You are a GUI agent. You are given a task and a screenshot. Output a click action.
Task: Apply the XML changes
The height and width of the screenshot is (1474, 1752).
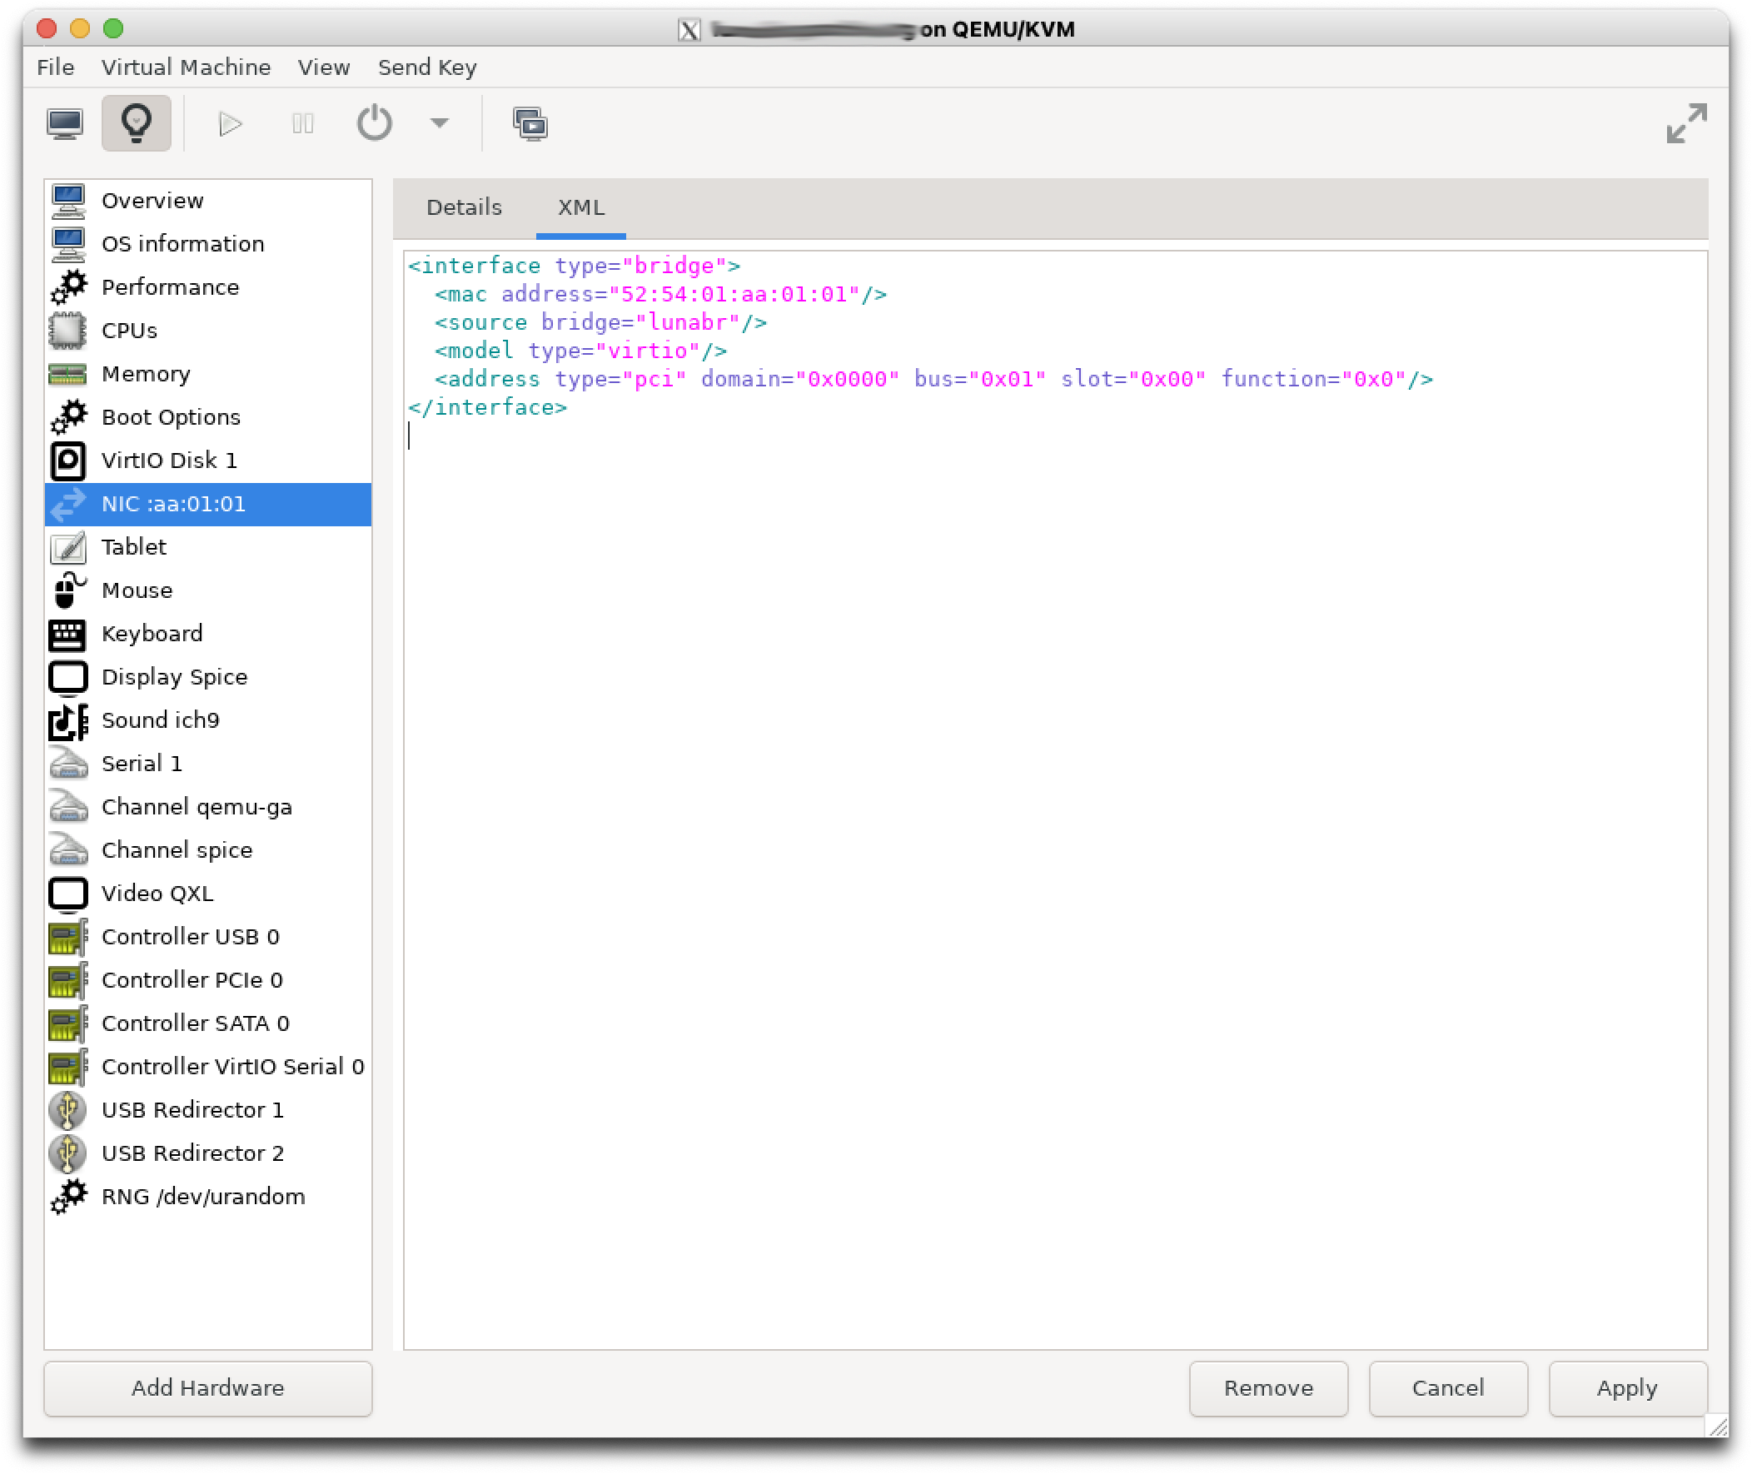tap(1628, 1389)
